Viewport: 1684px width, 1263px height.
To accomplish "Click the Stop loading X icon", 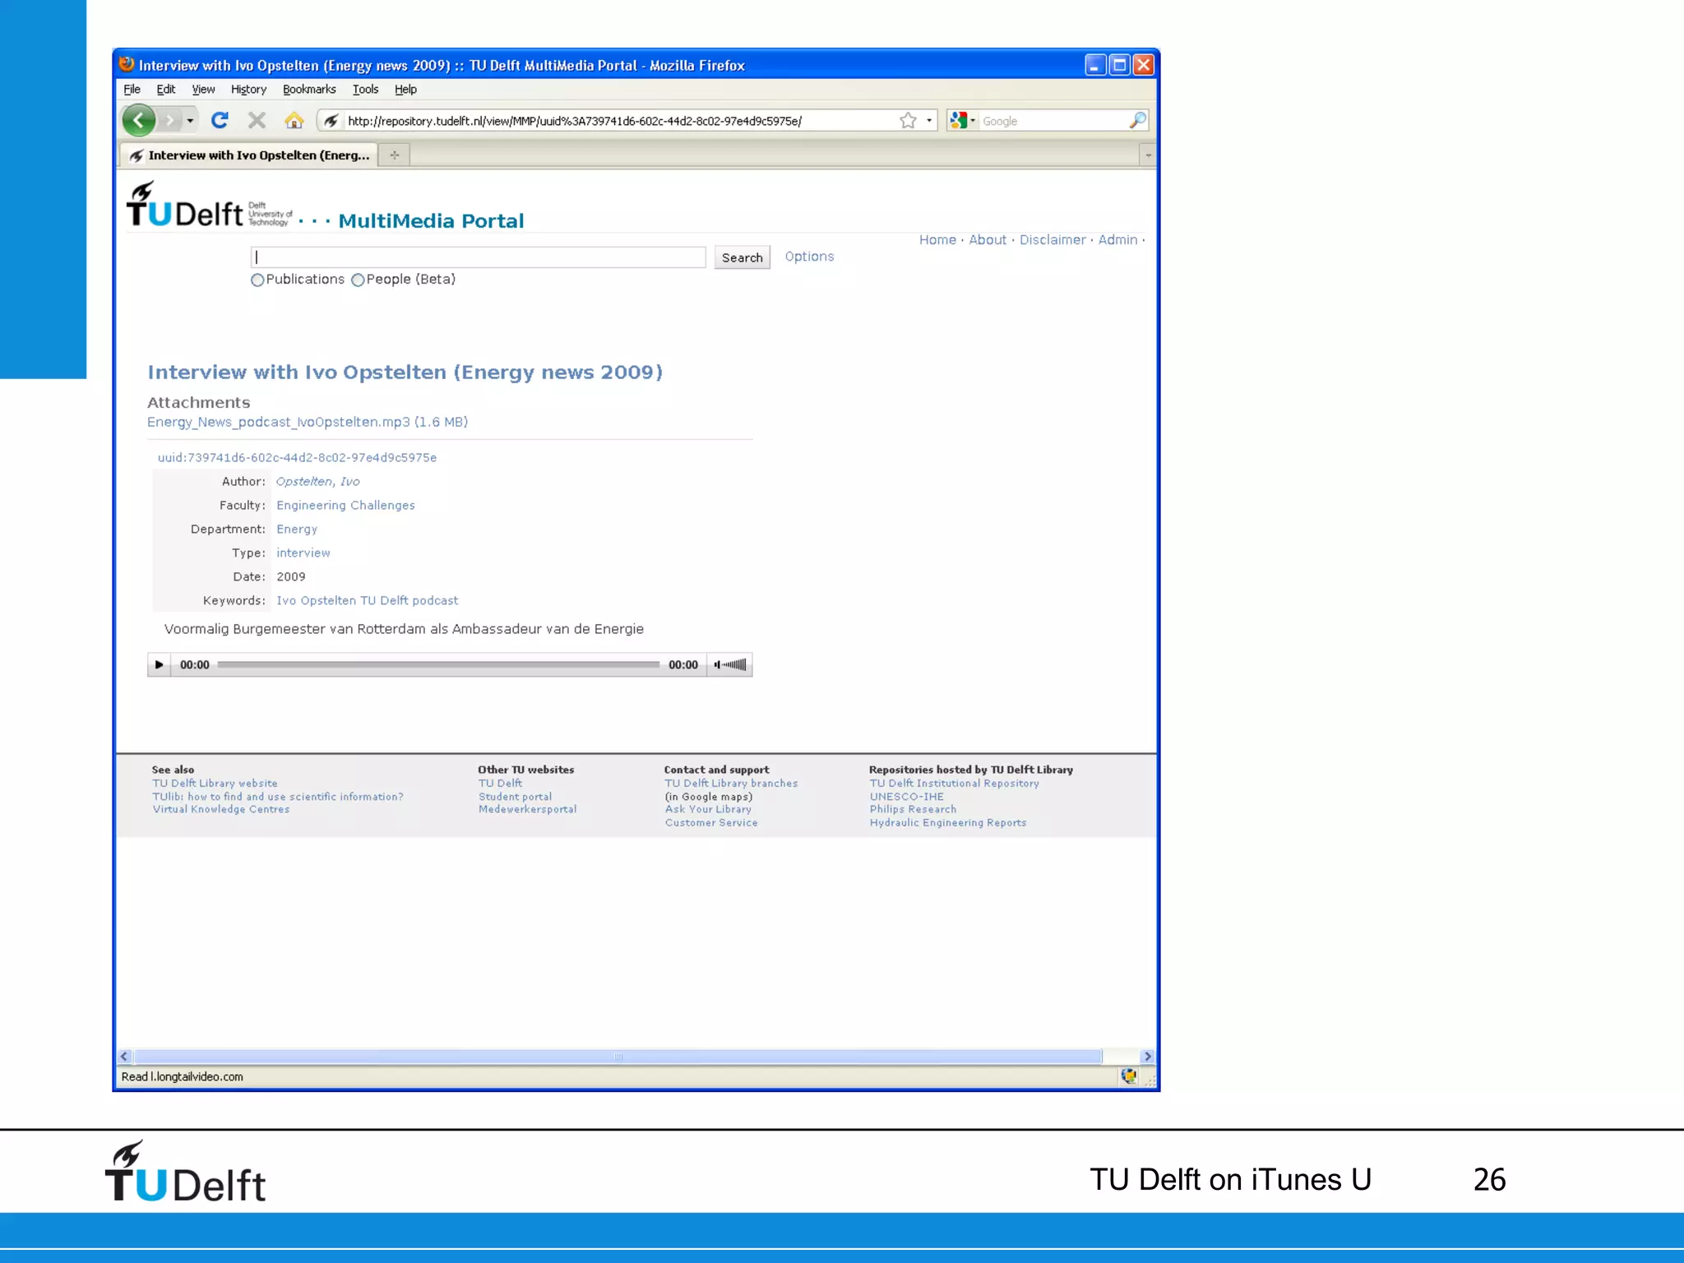I will pos(257,121).
